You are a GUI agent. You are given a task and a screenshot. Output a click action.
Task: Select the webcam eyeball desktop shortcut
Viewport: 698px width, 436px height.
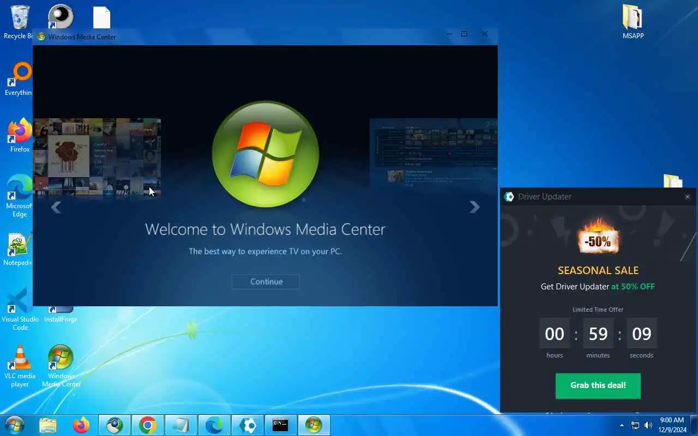pyautogui.click(x=61, y=16)
